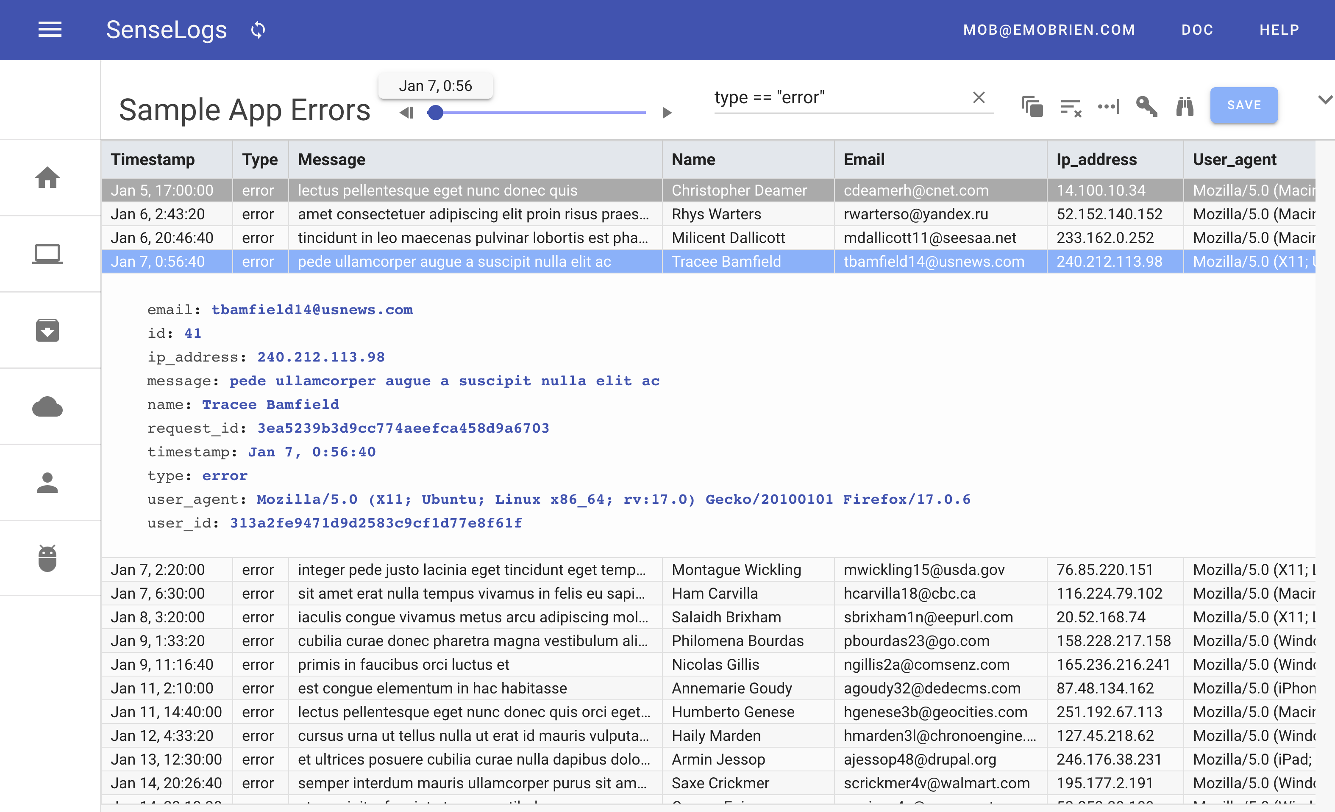Select the Salaidh Brixham row
Viewport: 1335px width, 812px height.
pyautogui.click(x=708, y=617)
